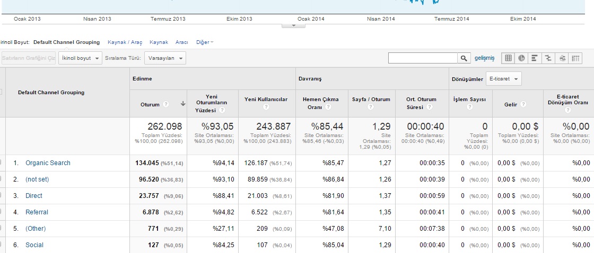The image size is (594, 253).
Task: Switch to the data table view icon
Action: click(x=508, y=58)
